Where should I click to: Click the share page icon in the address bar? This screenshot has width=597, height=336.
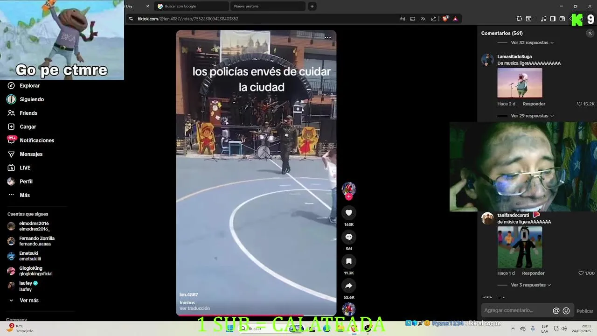pos(434,19)
